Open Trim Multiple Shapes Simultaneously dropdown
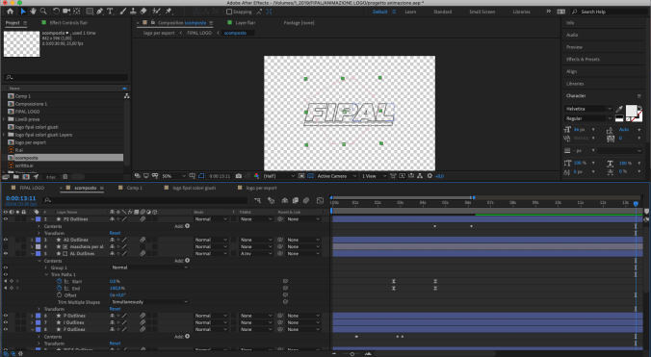This screenshot has width=651, height=357. coord(150,302)
